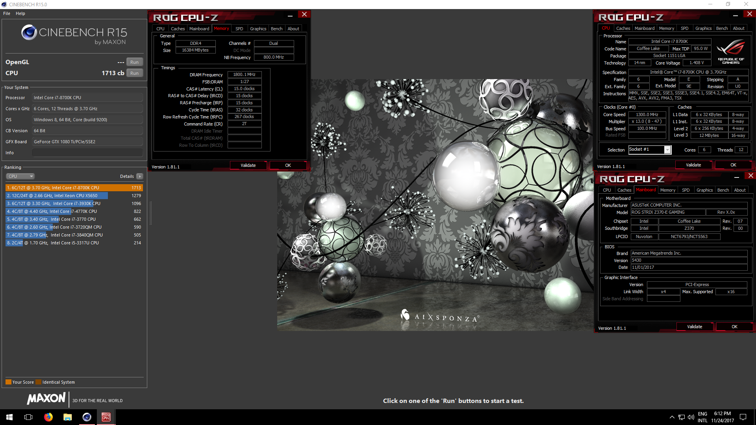
Task: Open the Socket #1 selection dropdown
Action: 667,150
